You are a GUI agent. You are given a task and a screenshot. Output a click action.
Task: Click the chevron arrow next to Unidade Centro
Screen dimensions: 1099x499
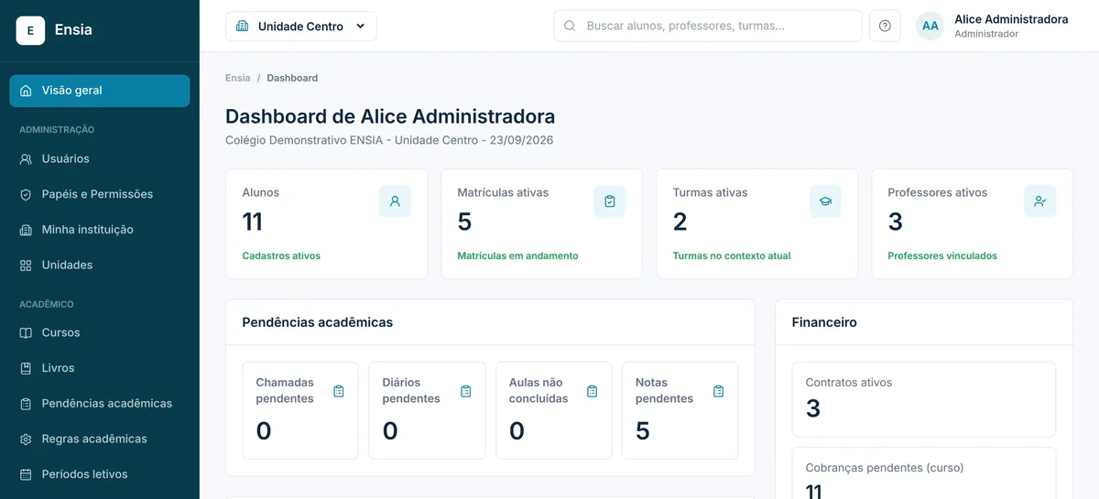click(360, 27)
